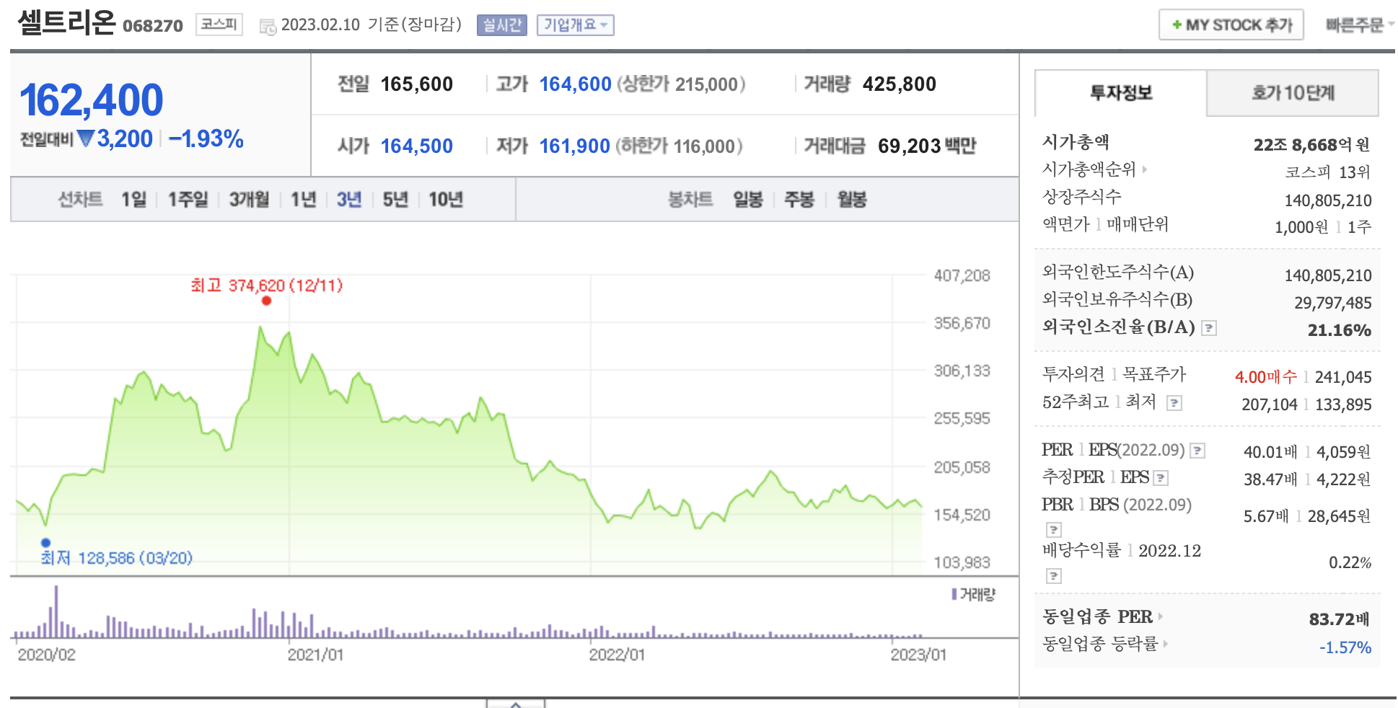Switch the chart to 월봉 candles

click(x=851, y=200)
